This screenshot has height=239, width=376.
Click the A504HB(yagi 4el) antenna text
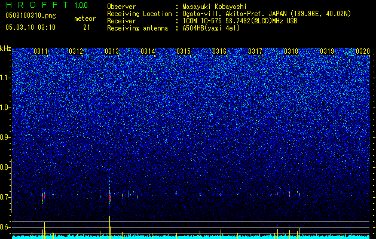point(211,28)
